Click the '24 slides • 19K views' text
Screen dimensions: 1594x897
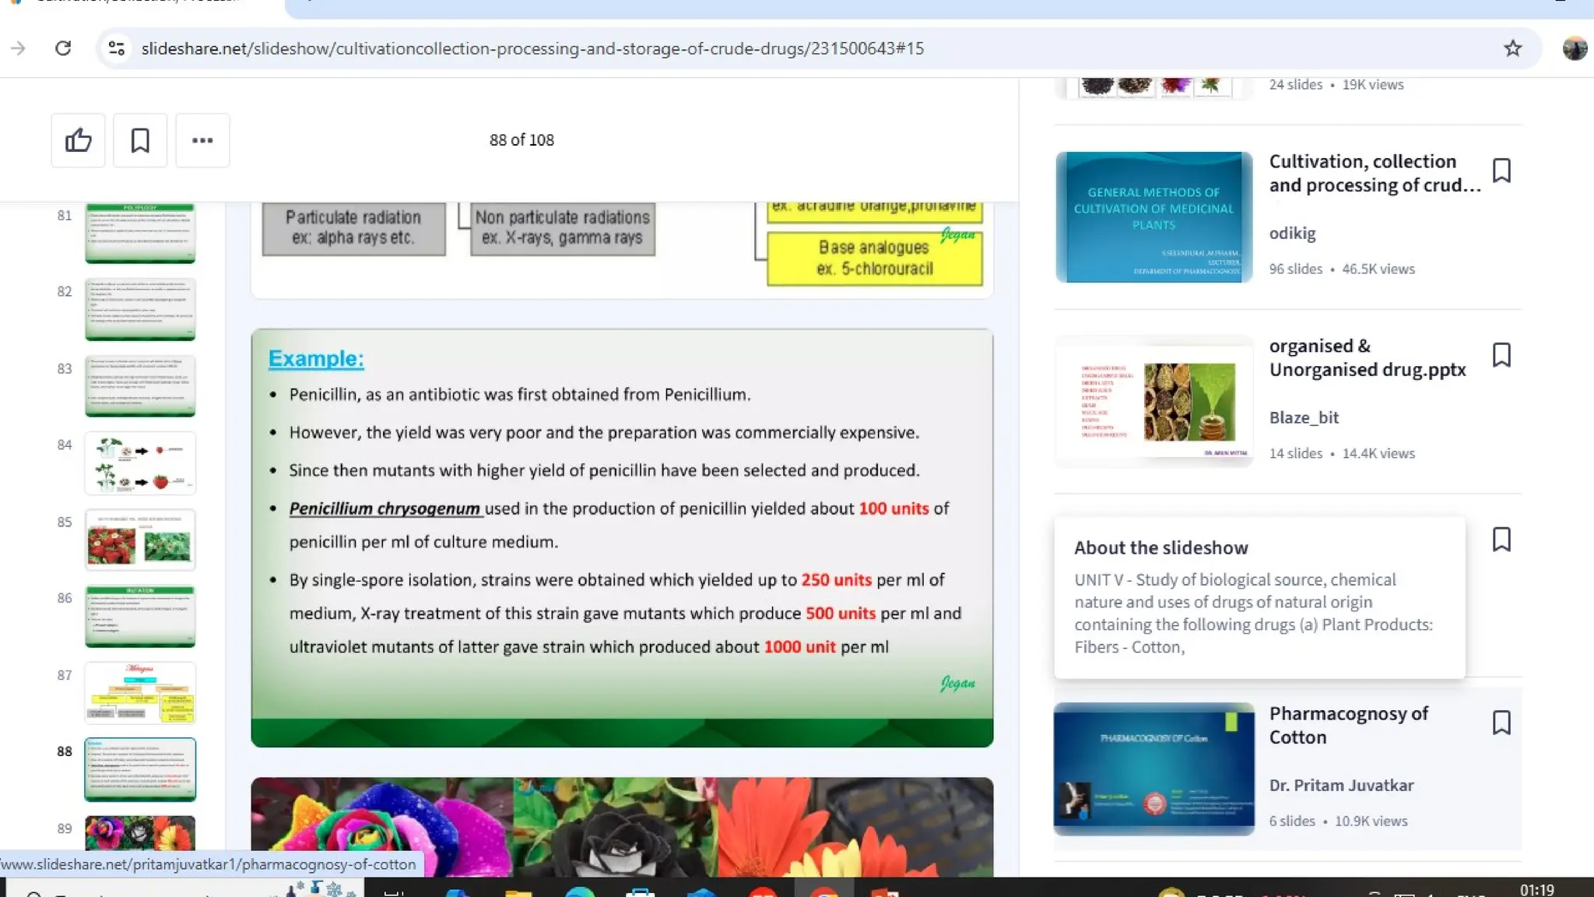[1336, 84]
